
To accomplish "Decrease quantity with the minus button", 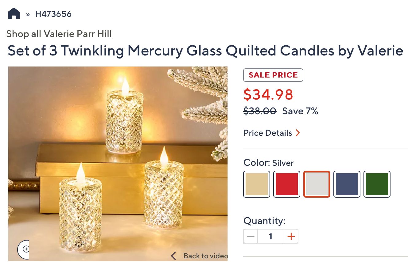I will (x=251, y=237).
